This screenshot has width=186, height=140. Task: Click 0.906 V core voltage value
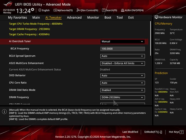coord(174,43)
